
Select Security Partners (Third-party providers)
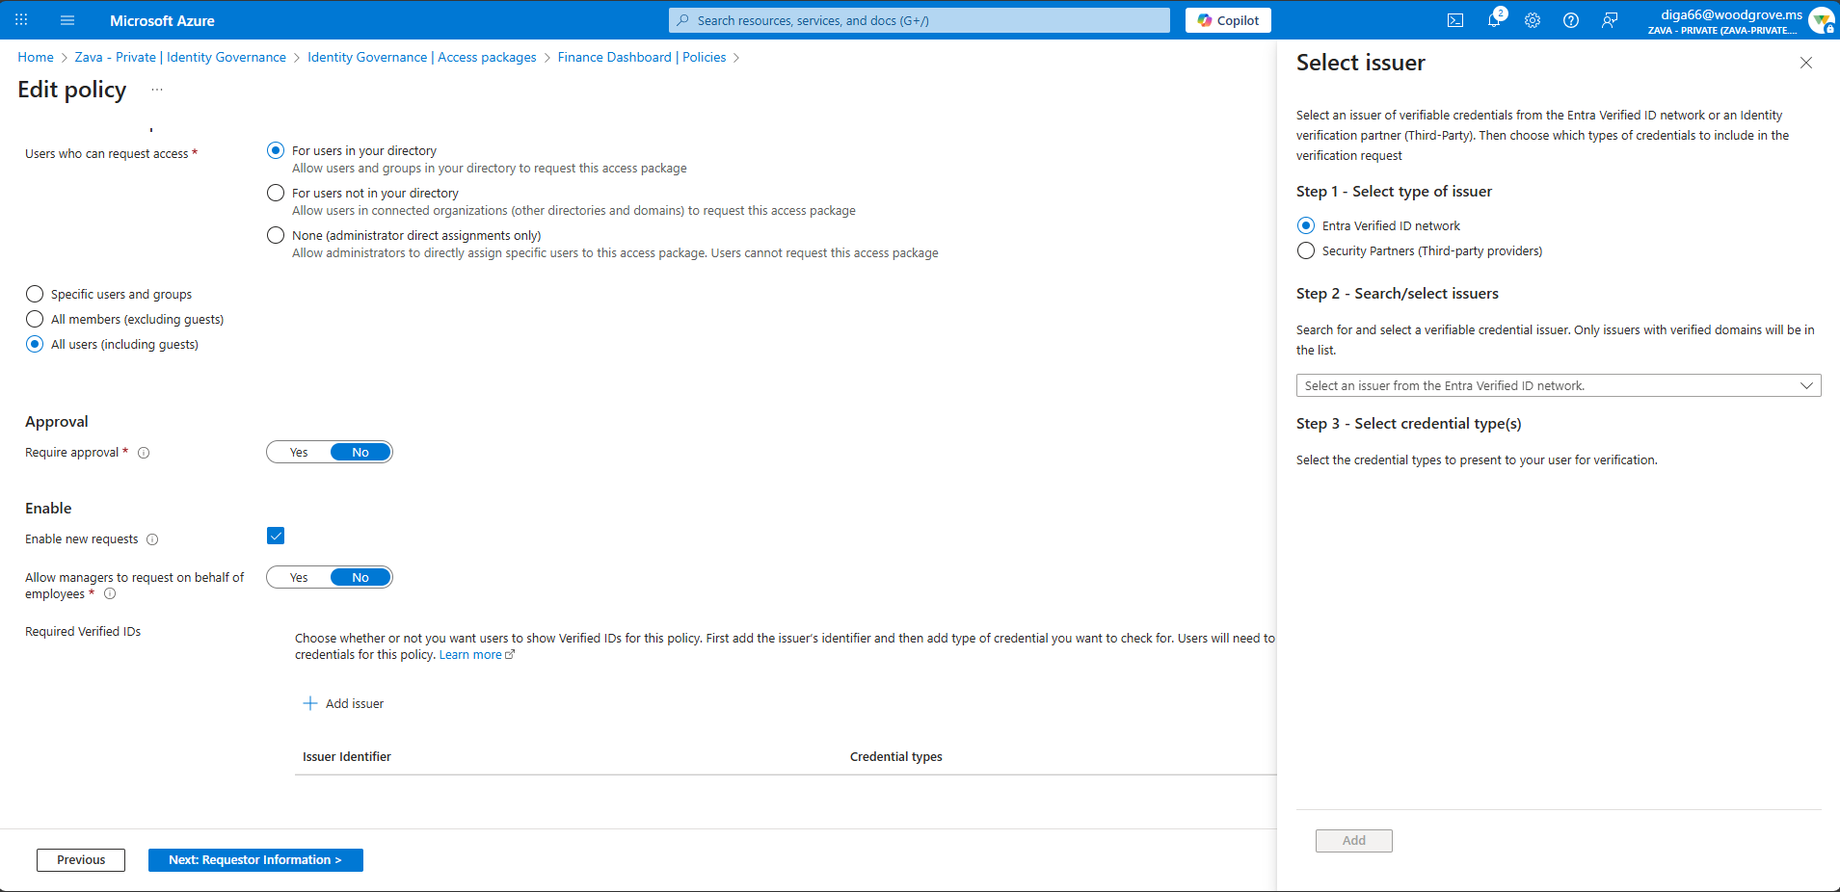[x=1306, y=250]
